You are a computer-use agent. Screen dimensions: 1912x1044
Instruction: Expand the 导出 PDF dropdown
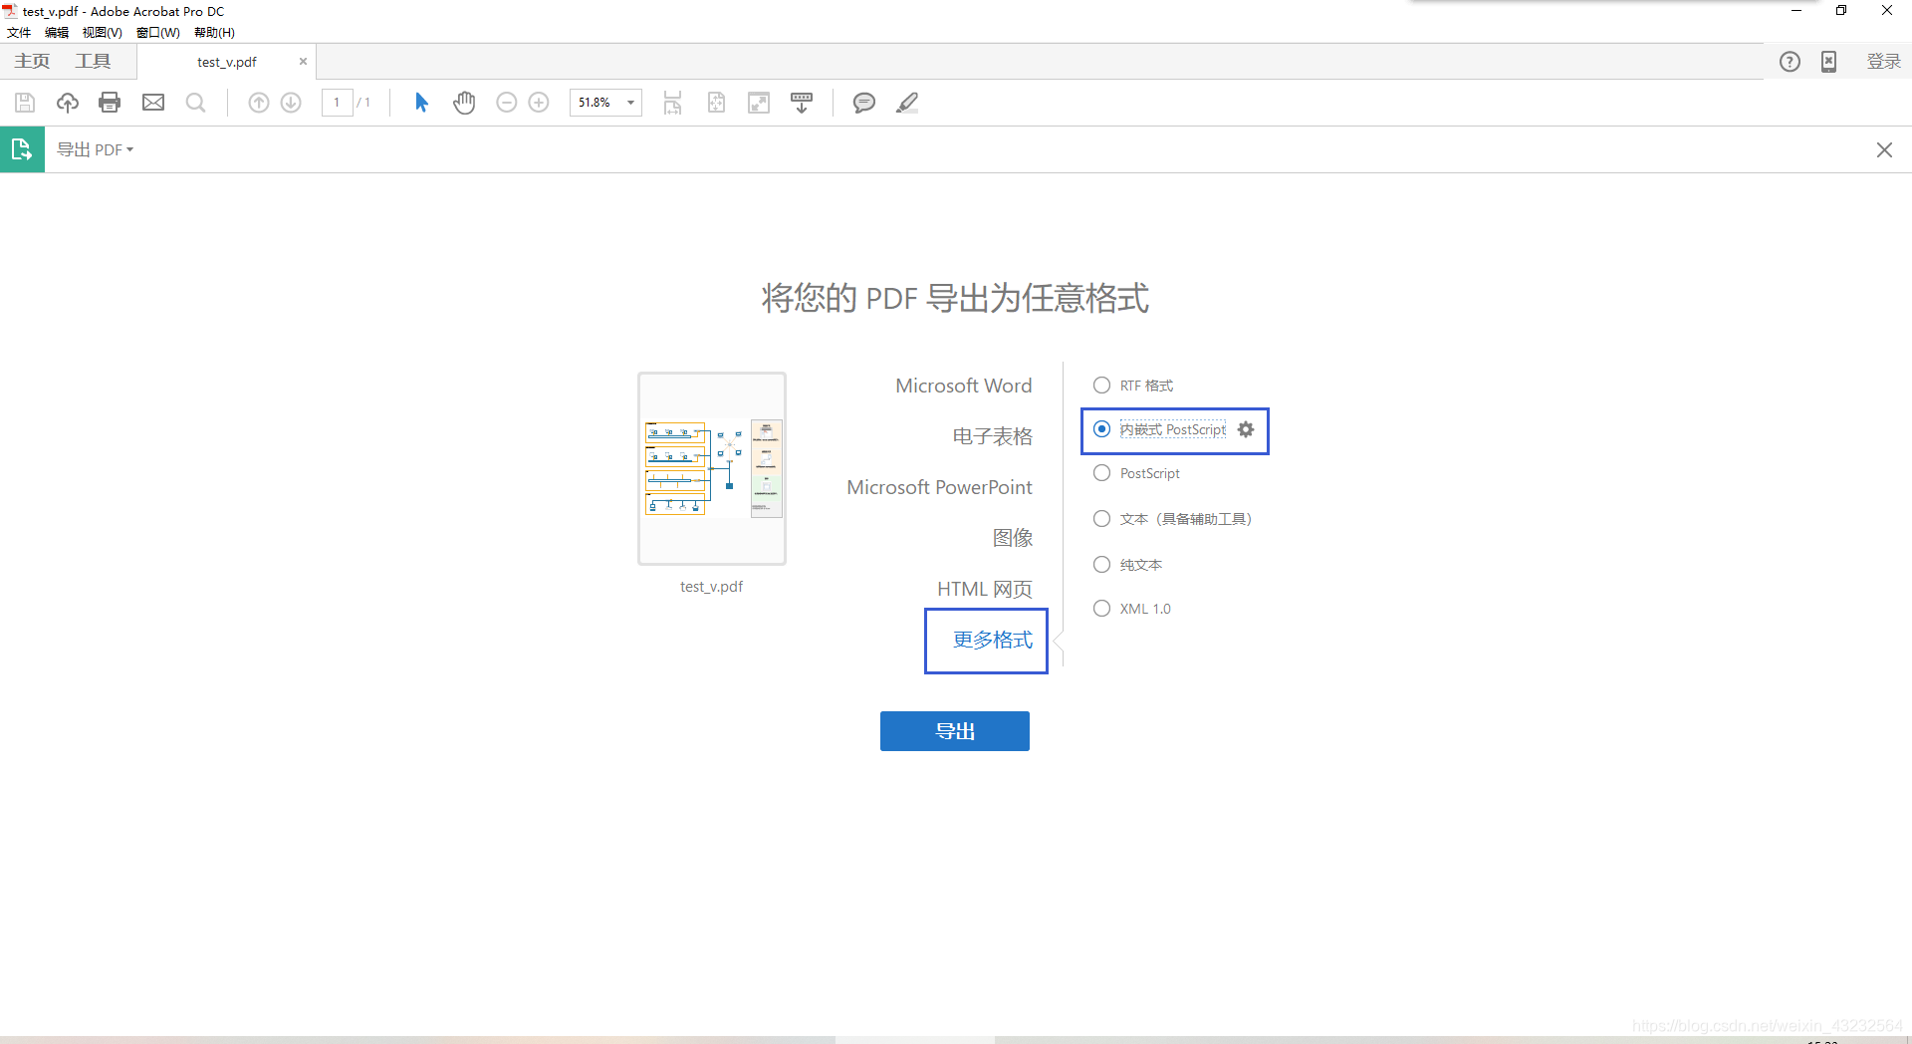coord(95,149)
